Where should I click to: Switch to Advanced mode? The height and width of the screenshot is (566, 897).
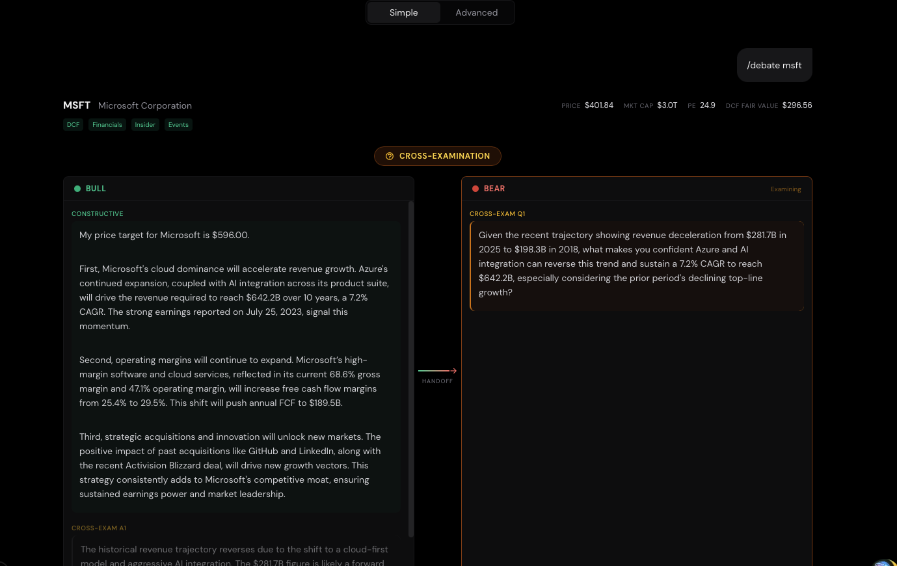(476, 12)
